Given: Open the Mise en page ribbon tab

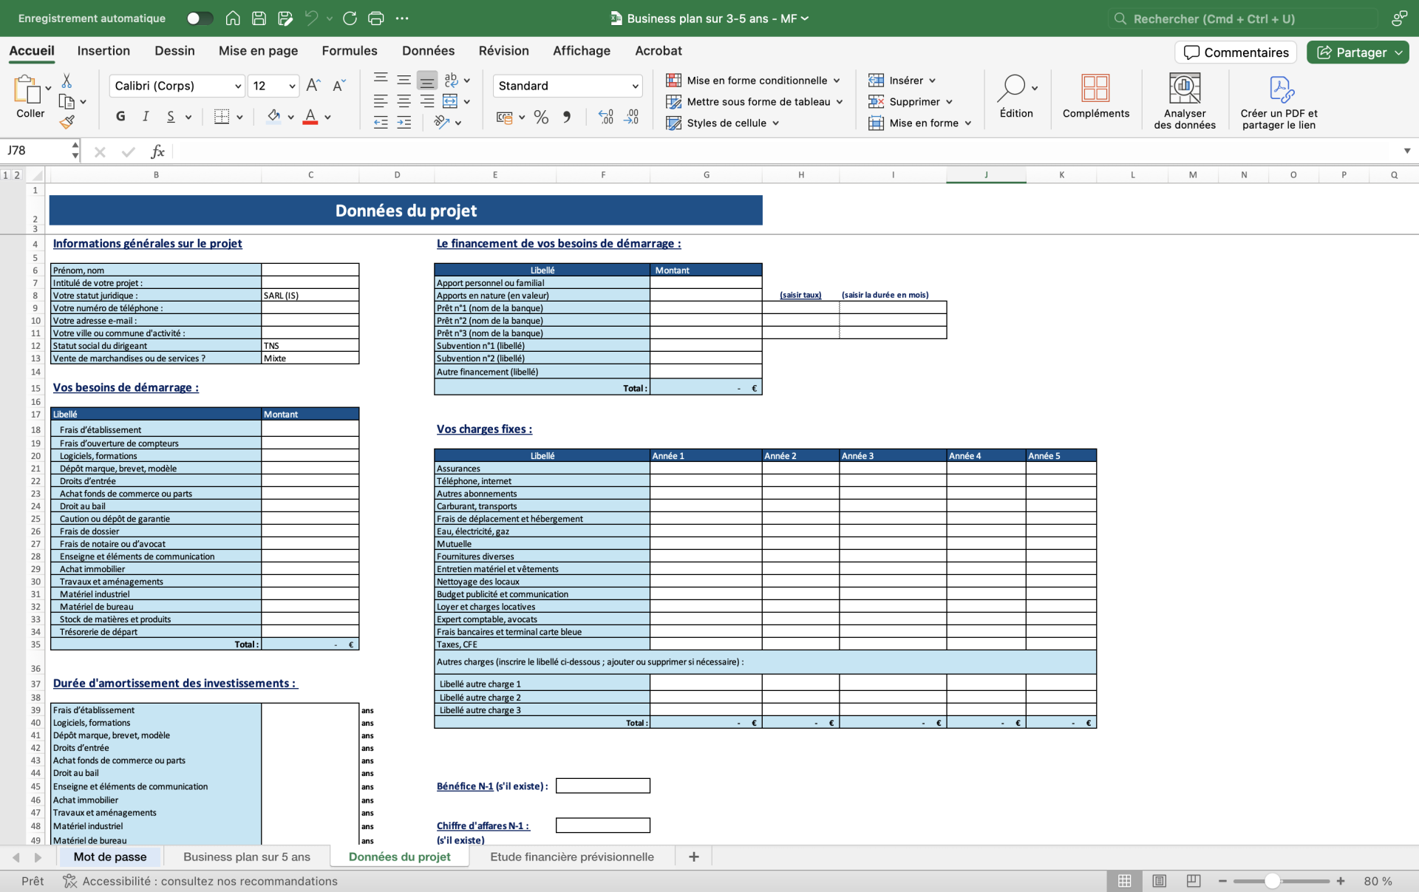Looking at the screenshot, I should click(259, 51).
